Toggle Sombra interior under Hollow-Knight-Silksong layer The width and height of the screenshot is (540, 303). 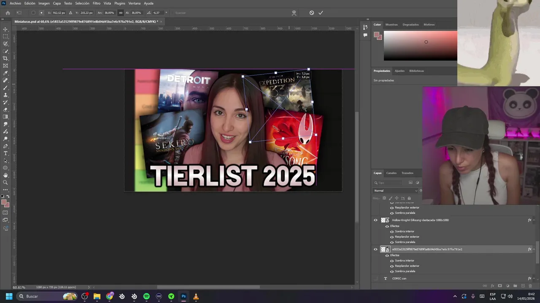pos(392,231)
